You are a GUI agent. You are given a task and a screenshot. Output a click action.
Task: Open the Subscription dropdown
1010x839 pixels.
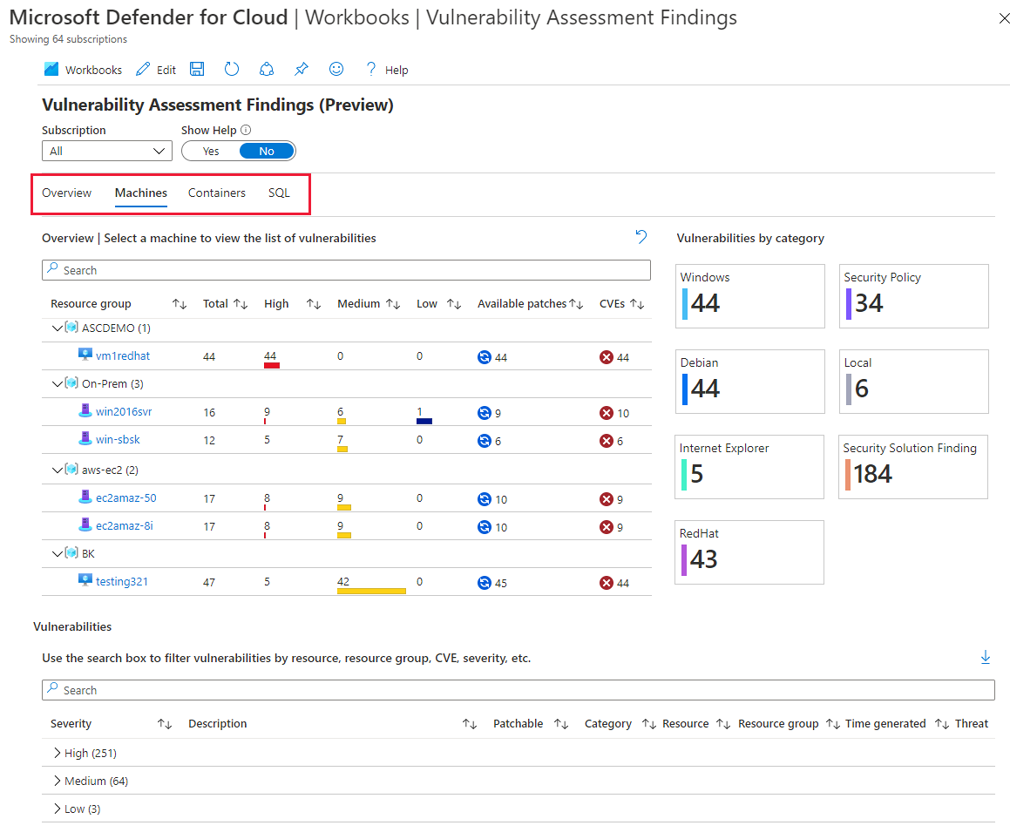pyautogui.click(x=106, y=150)
